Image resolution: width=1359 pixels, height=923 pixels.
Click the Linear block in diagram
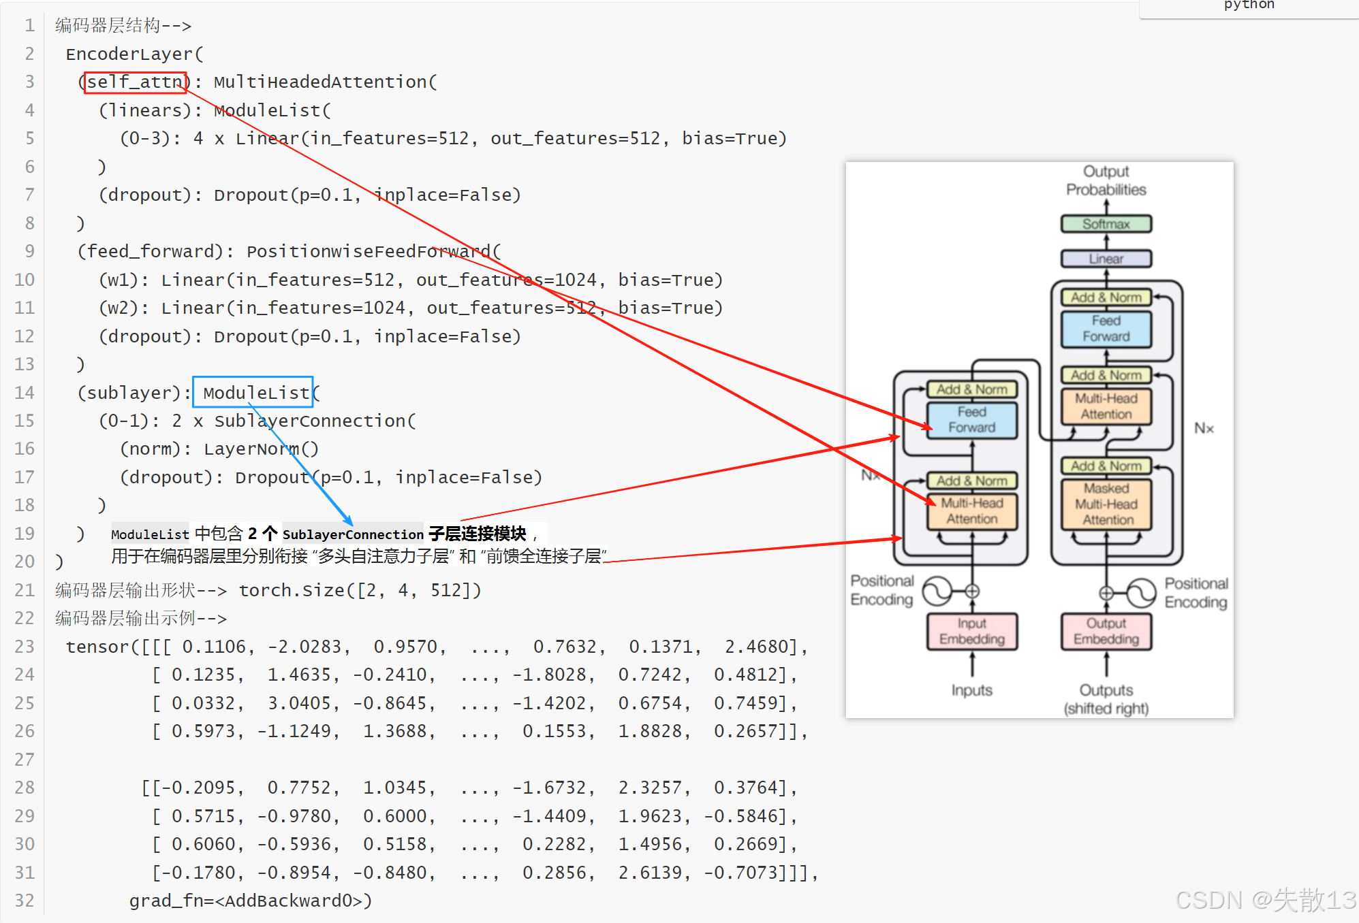(x=1106, y=259)
